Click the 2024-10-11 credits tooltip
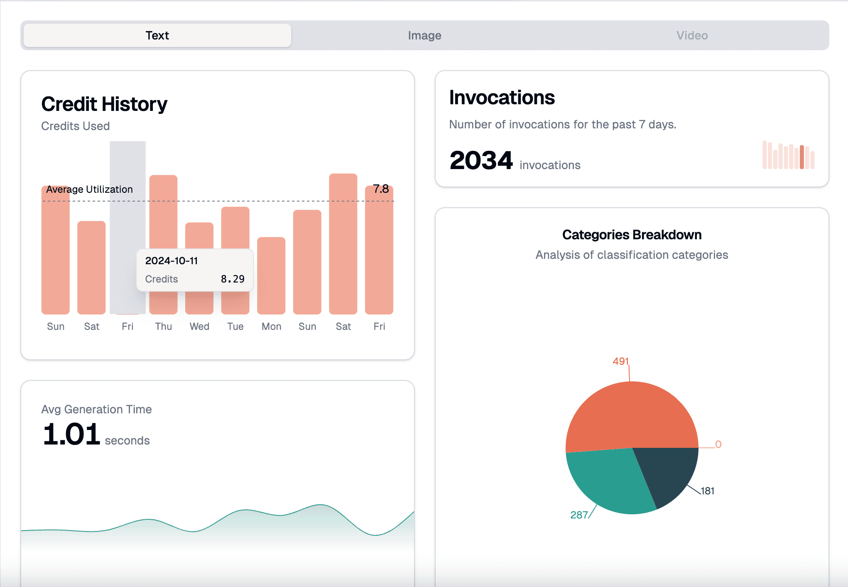The image size is (848, 587). 194,270
